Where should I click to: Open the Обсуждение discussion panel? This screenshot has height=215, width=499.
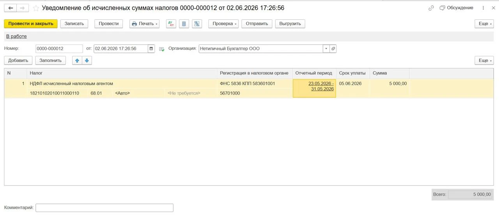coord(456,8)
